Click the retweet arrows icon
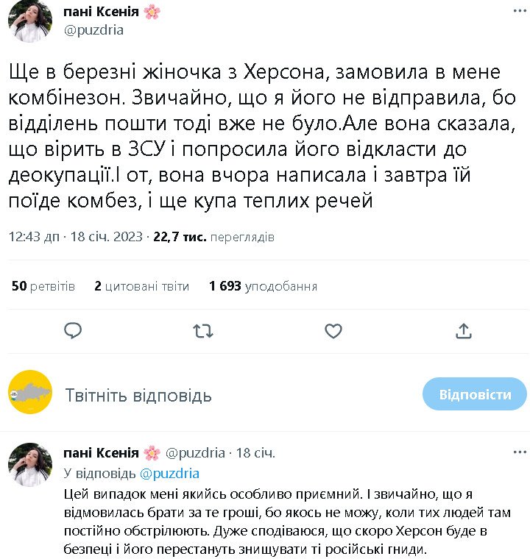The height and width of the screenshot is (559, 530). click(202, 331)
